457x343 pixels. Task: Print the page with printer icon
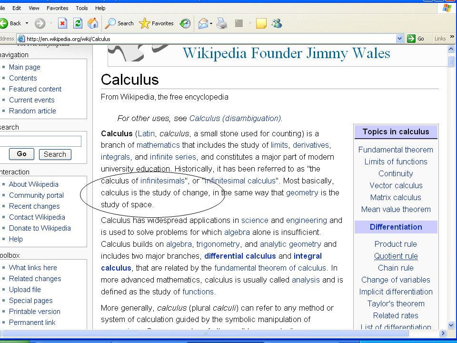[x=222, y=23]
